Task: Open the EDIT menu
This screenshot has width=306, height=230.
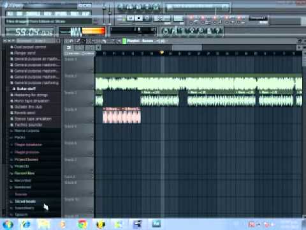Action: pos(20,13)
